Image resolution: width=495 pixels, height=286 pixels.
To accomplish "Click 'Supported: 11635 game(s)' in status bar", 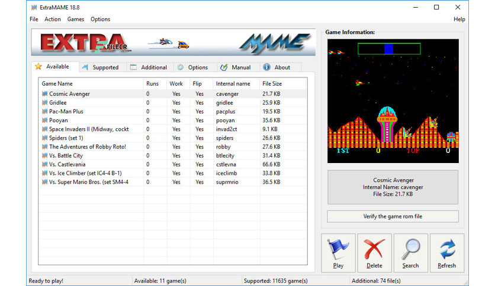I will [x=275, y=281].
